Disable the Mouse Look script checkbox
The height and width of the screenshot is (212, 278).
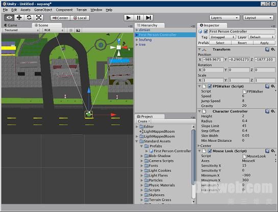[210, 151]
